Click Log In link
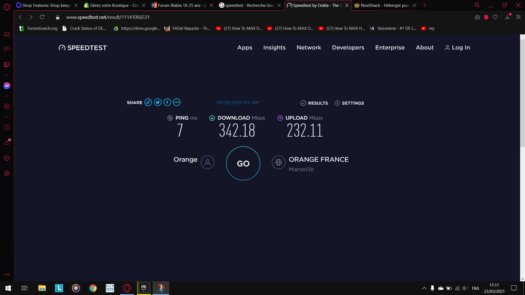 tap(457, 48)
